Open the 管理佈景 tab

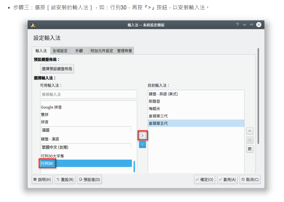pos(124,51)
